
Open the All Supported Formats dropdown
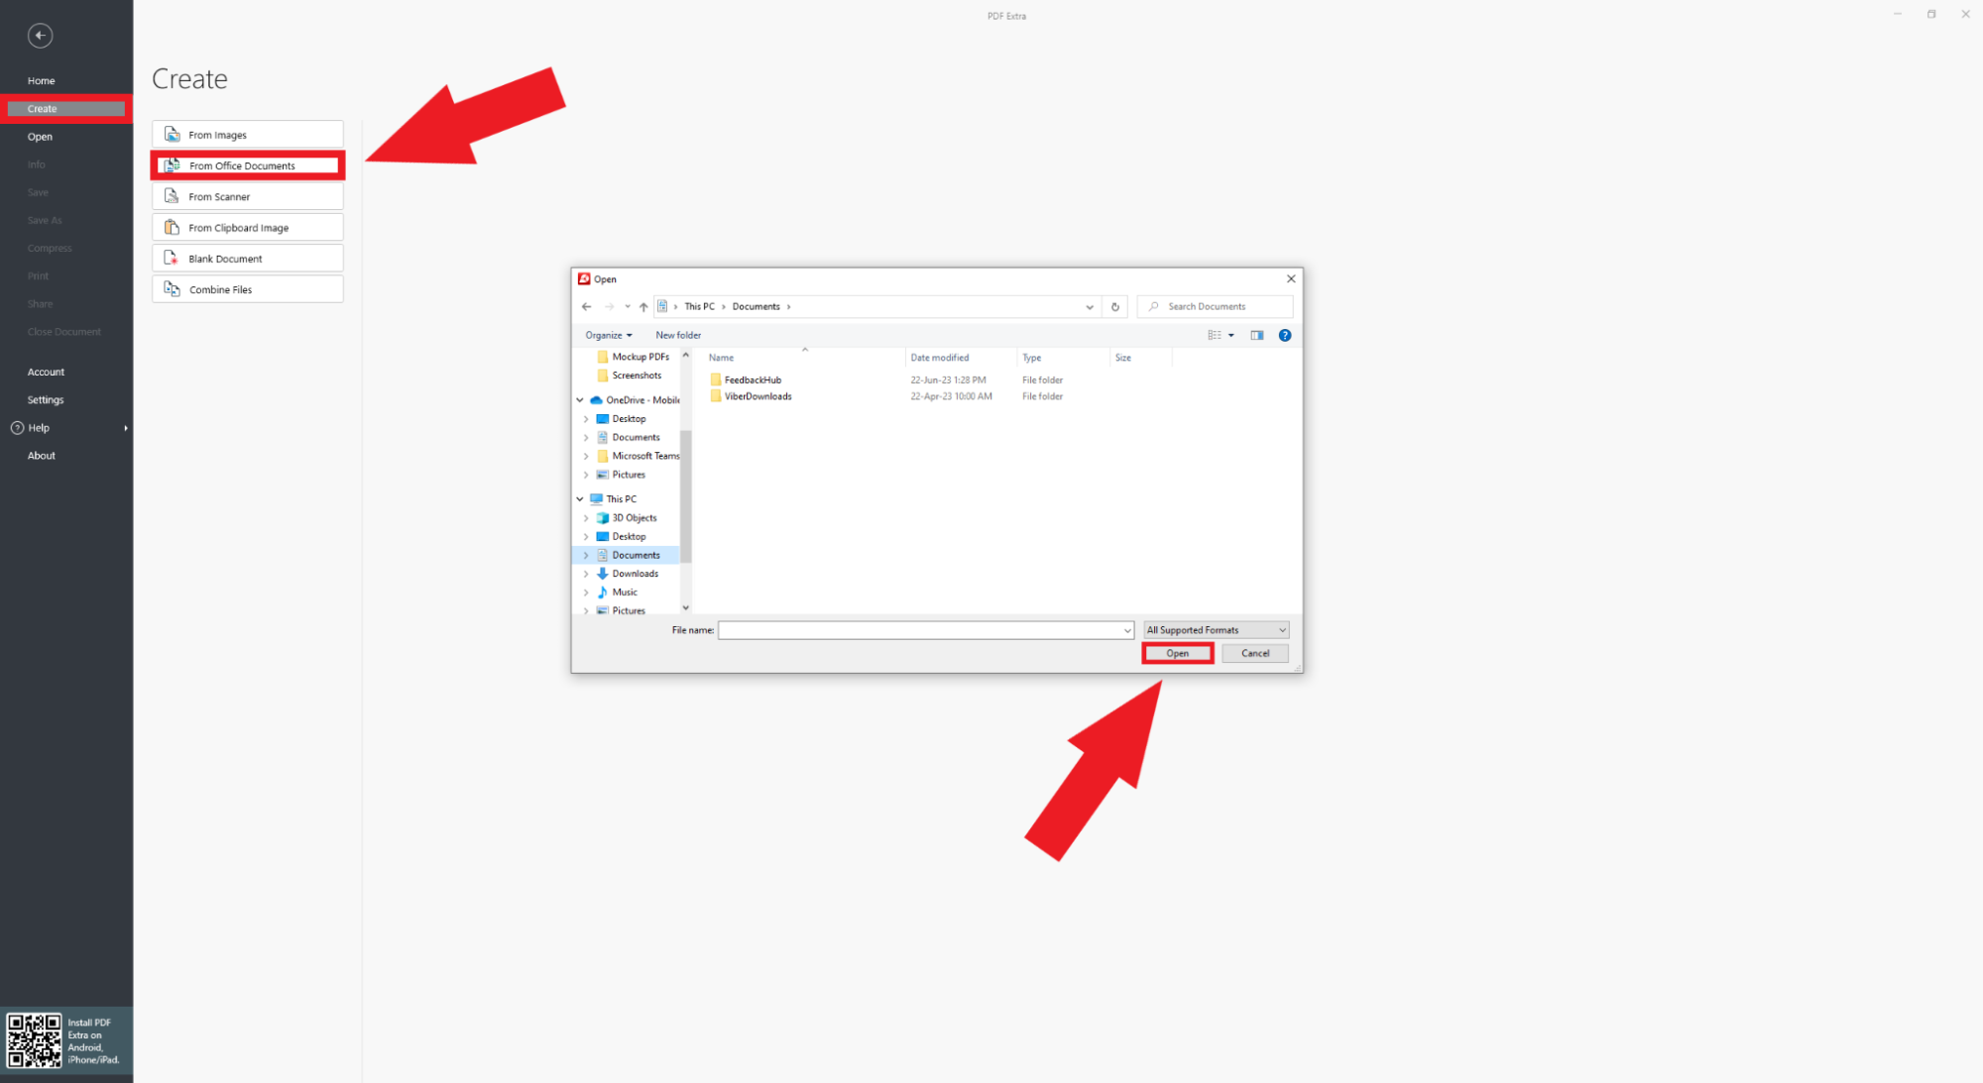click(1216, 629)
